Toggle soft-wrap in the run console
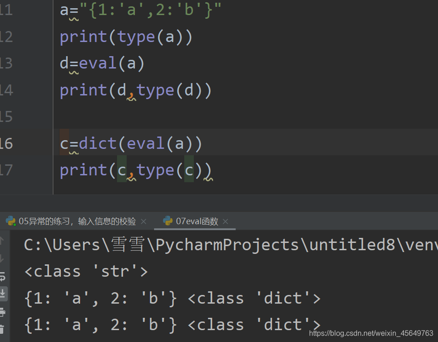This screenshot has width=438, height=342. 2,277
